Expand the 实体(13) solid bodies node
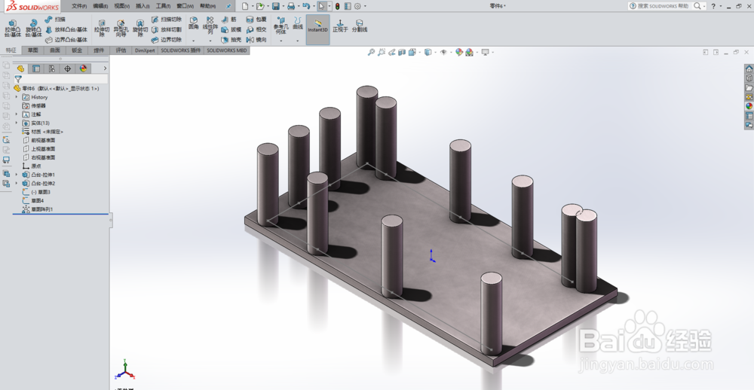 tap(17, 123)
